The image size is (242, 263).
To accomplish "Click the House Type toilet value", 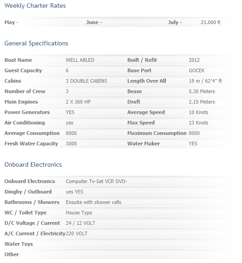I will (79, 213).
